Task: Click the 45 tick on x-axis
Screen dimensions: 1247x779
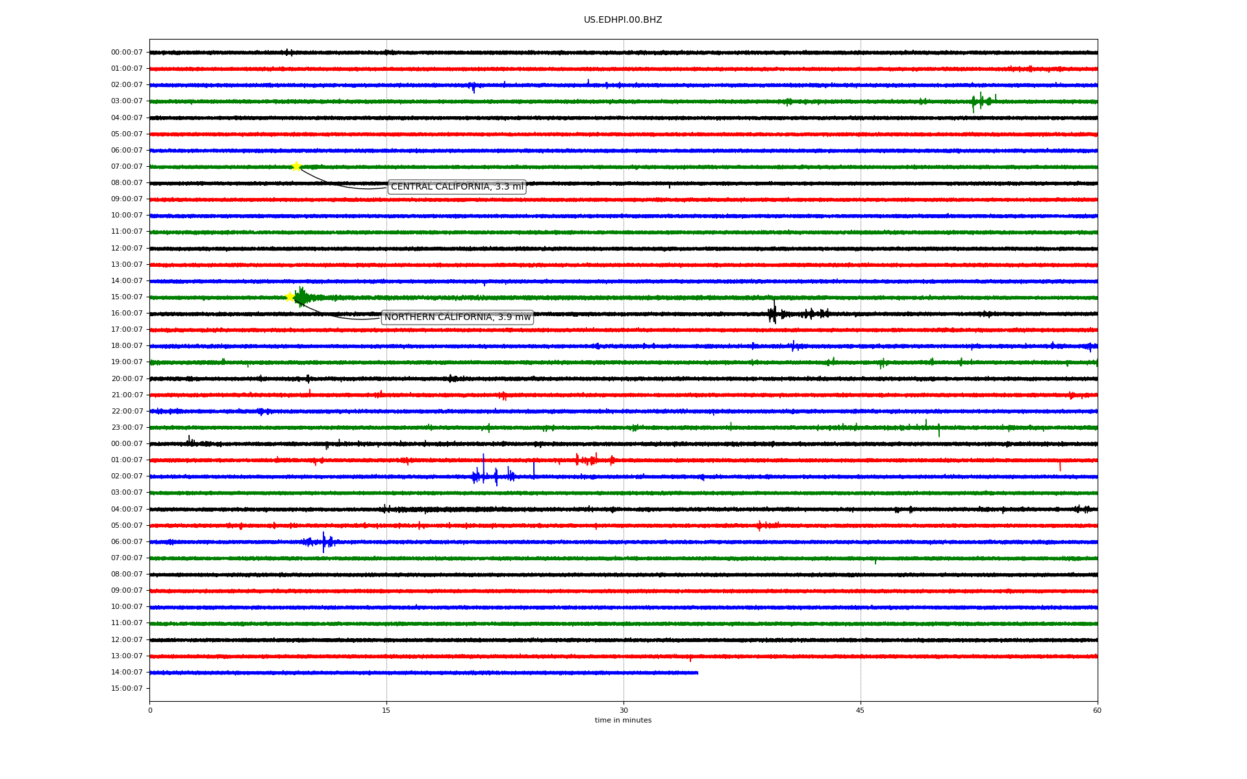Action: tap(860, 710)
